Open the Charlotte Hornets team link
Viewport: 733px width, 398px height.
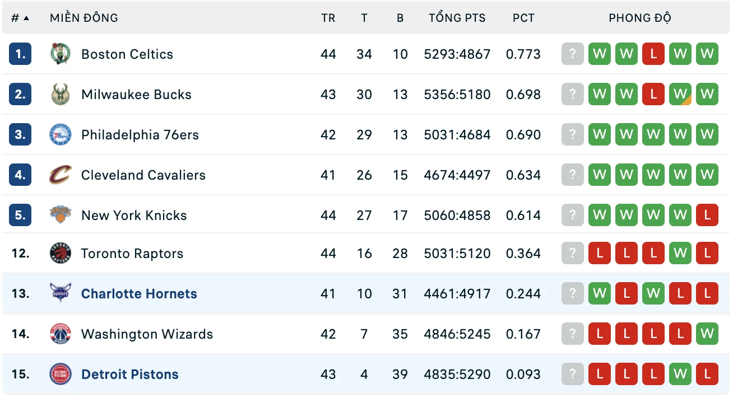[139, 294]
